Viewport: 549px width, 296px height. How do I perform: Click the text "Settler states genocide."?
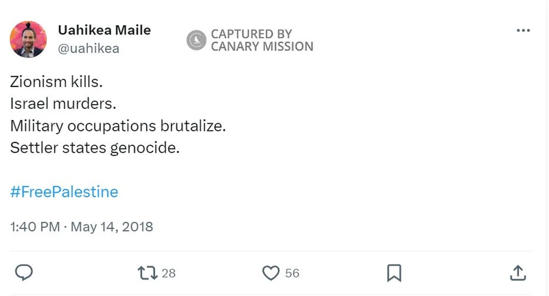pos(95,147)
